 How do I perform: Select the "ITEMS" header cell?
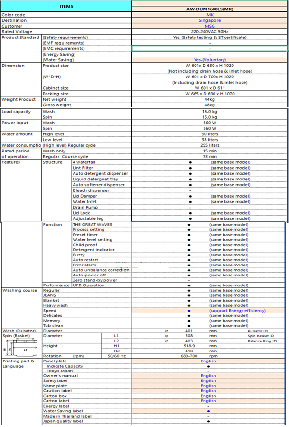tap(66, 6)
